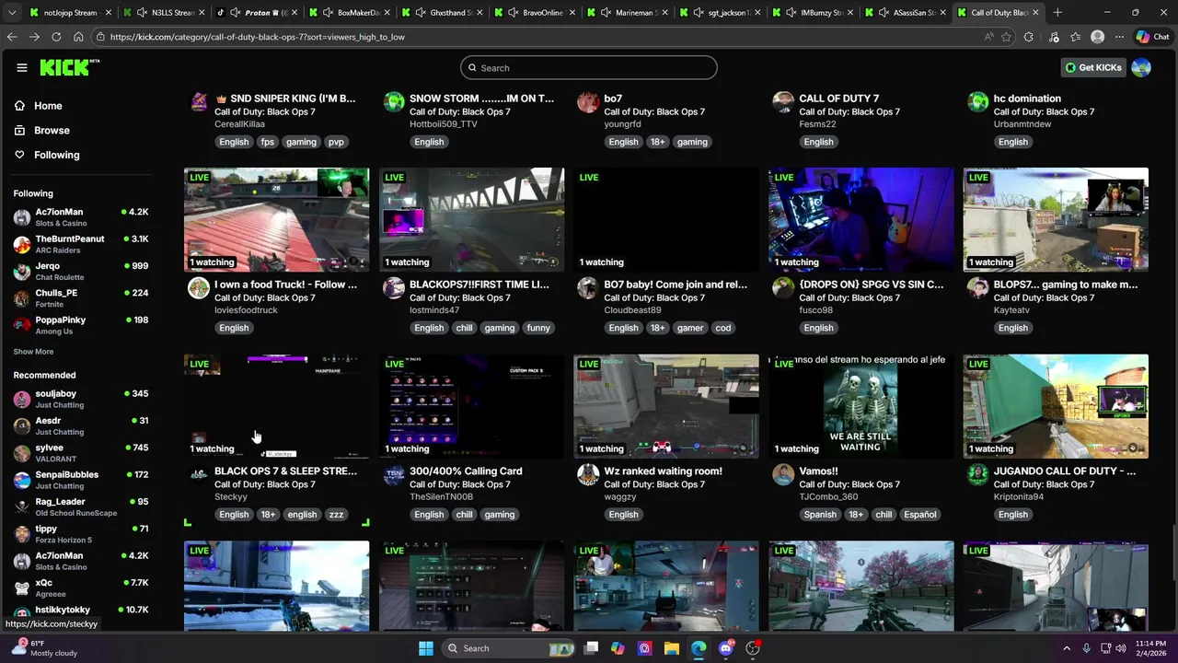The height and width of the screenshot is (663, 1178).
Task: Open Rag_Leader Old School RuneScape channel
Action: pos(80,507)
